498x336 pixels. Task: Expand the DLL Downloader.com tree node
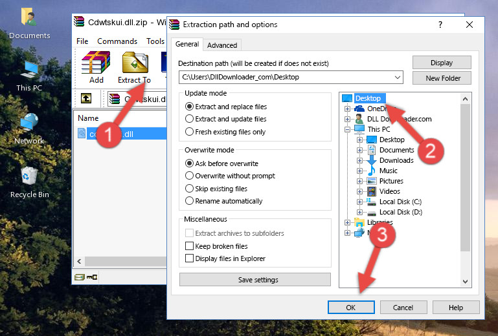[x=347, y=119]
